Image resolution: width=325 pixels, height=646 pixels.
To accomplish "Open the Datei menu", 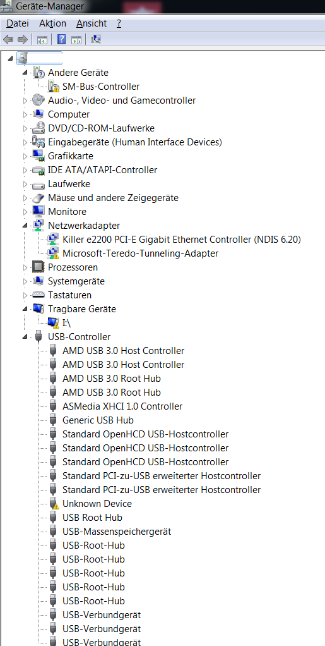I will 15,23.
